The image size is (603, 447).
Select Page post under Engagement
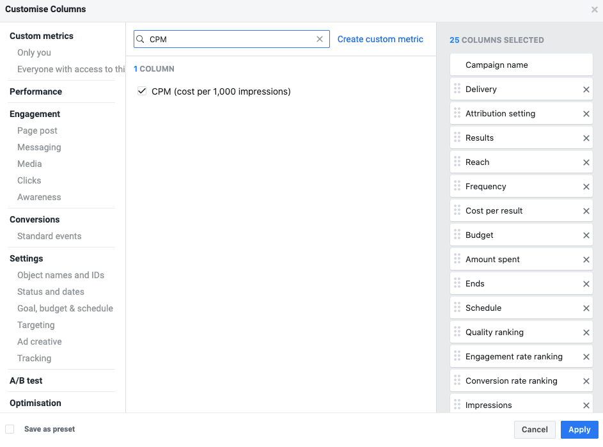(x=37, y=130)
